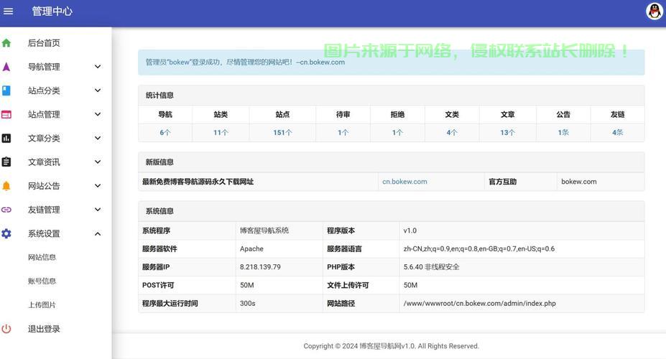Open 友链管理 menu item

[44, 210]
